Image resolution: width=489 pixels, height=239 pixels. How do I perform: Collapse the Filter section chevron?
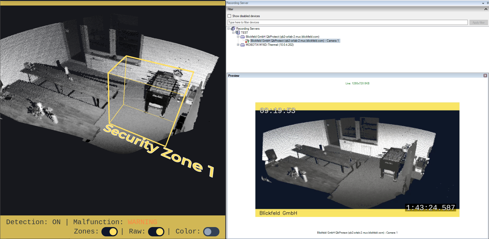point(486,9)
